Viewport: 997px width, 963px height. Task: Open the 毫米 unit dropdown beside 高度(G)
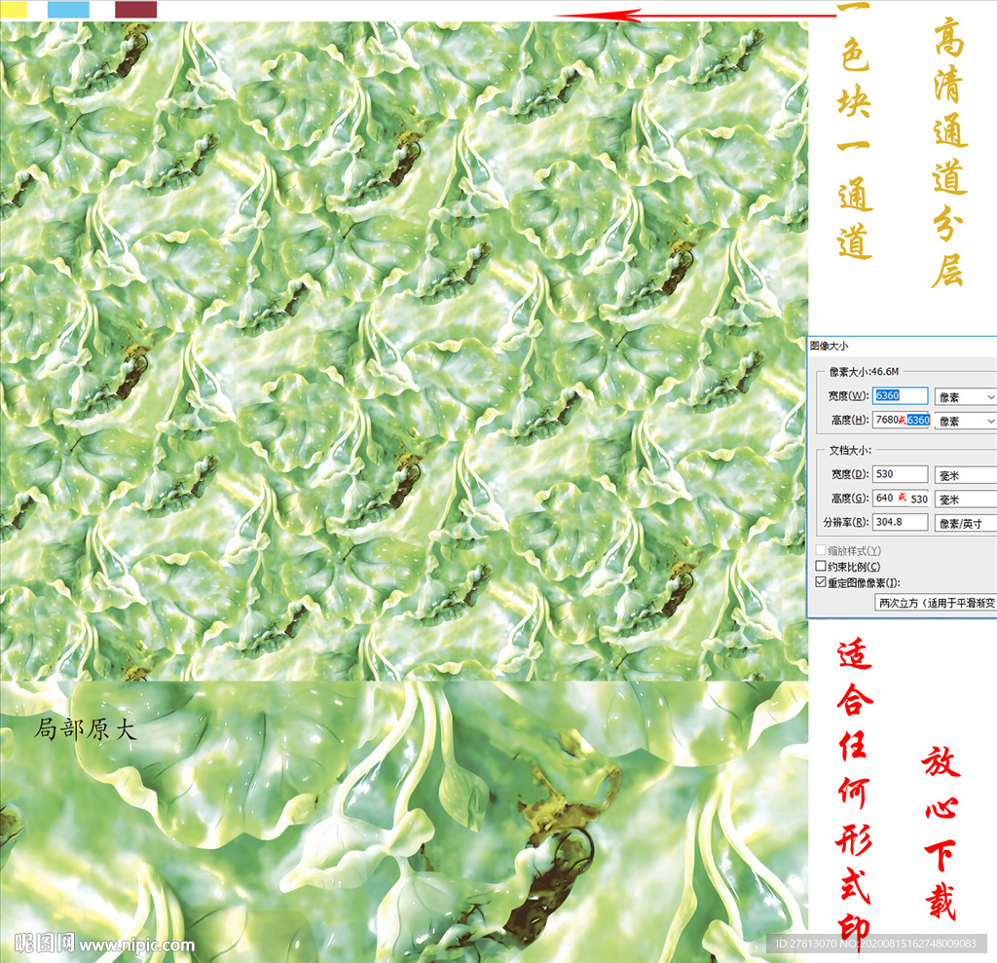[x=965, y=500]
